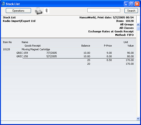
Task: Click the date 7/7/2005 in GREC:159 row
Action: click(x=52, y=53)
